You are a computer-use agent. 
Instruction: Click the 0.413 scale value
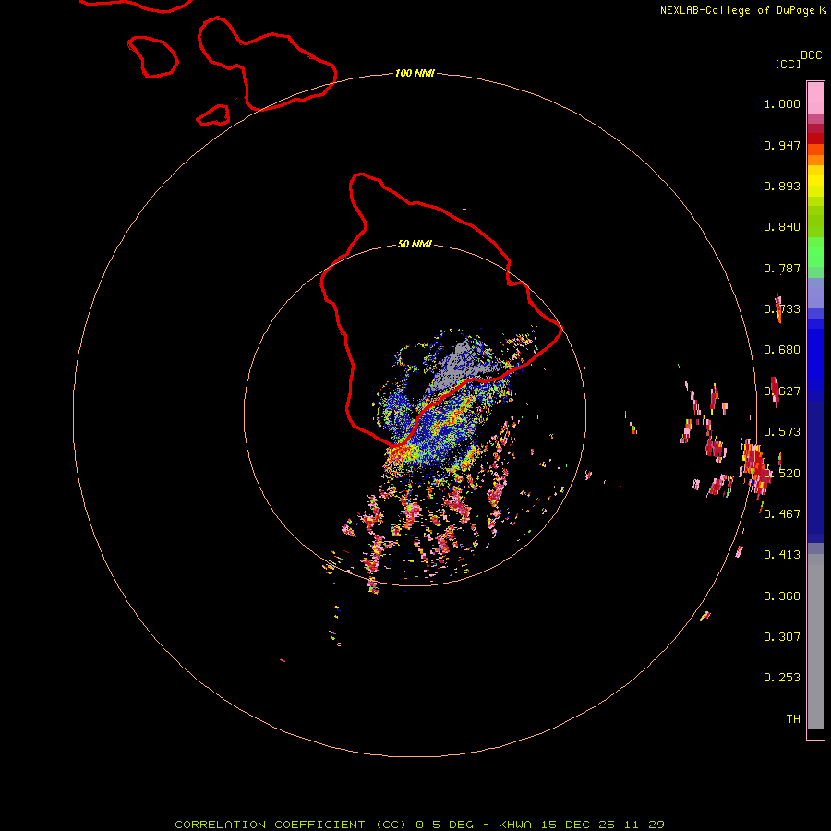point(782,555)
